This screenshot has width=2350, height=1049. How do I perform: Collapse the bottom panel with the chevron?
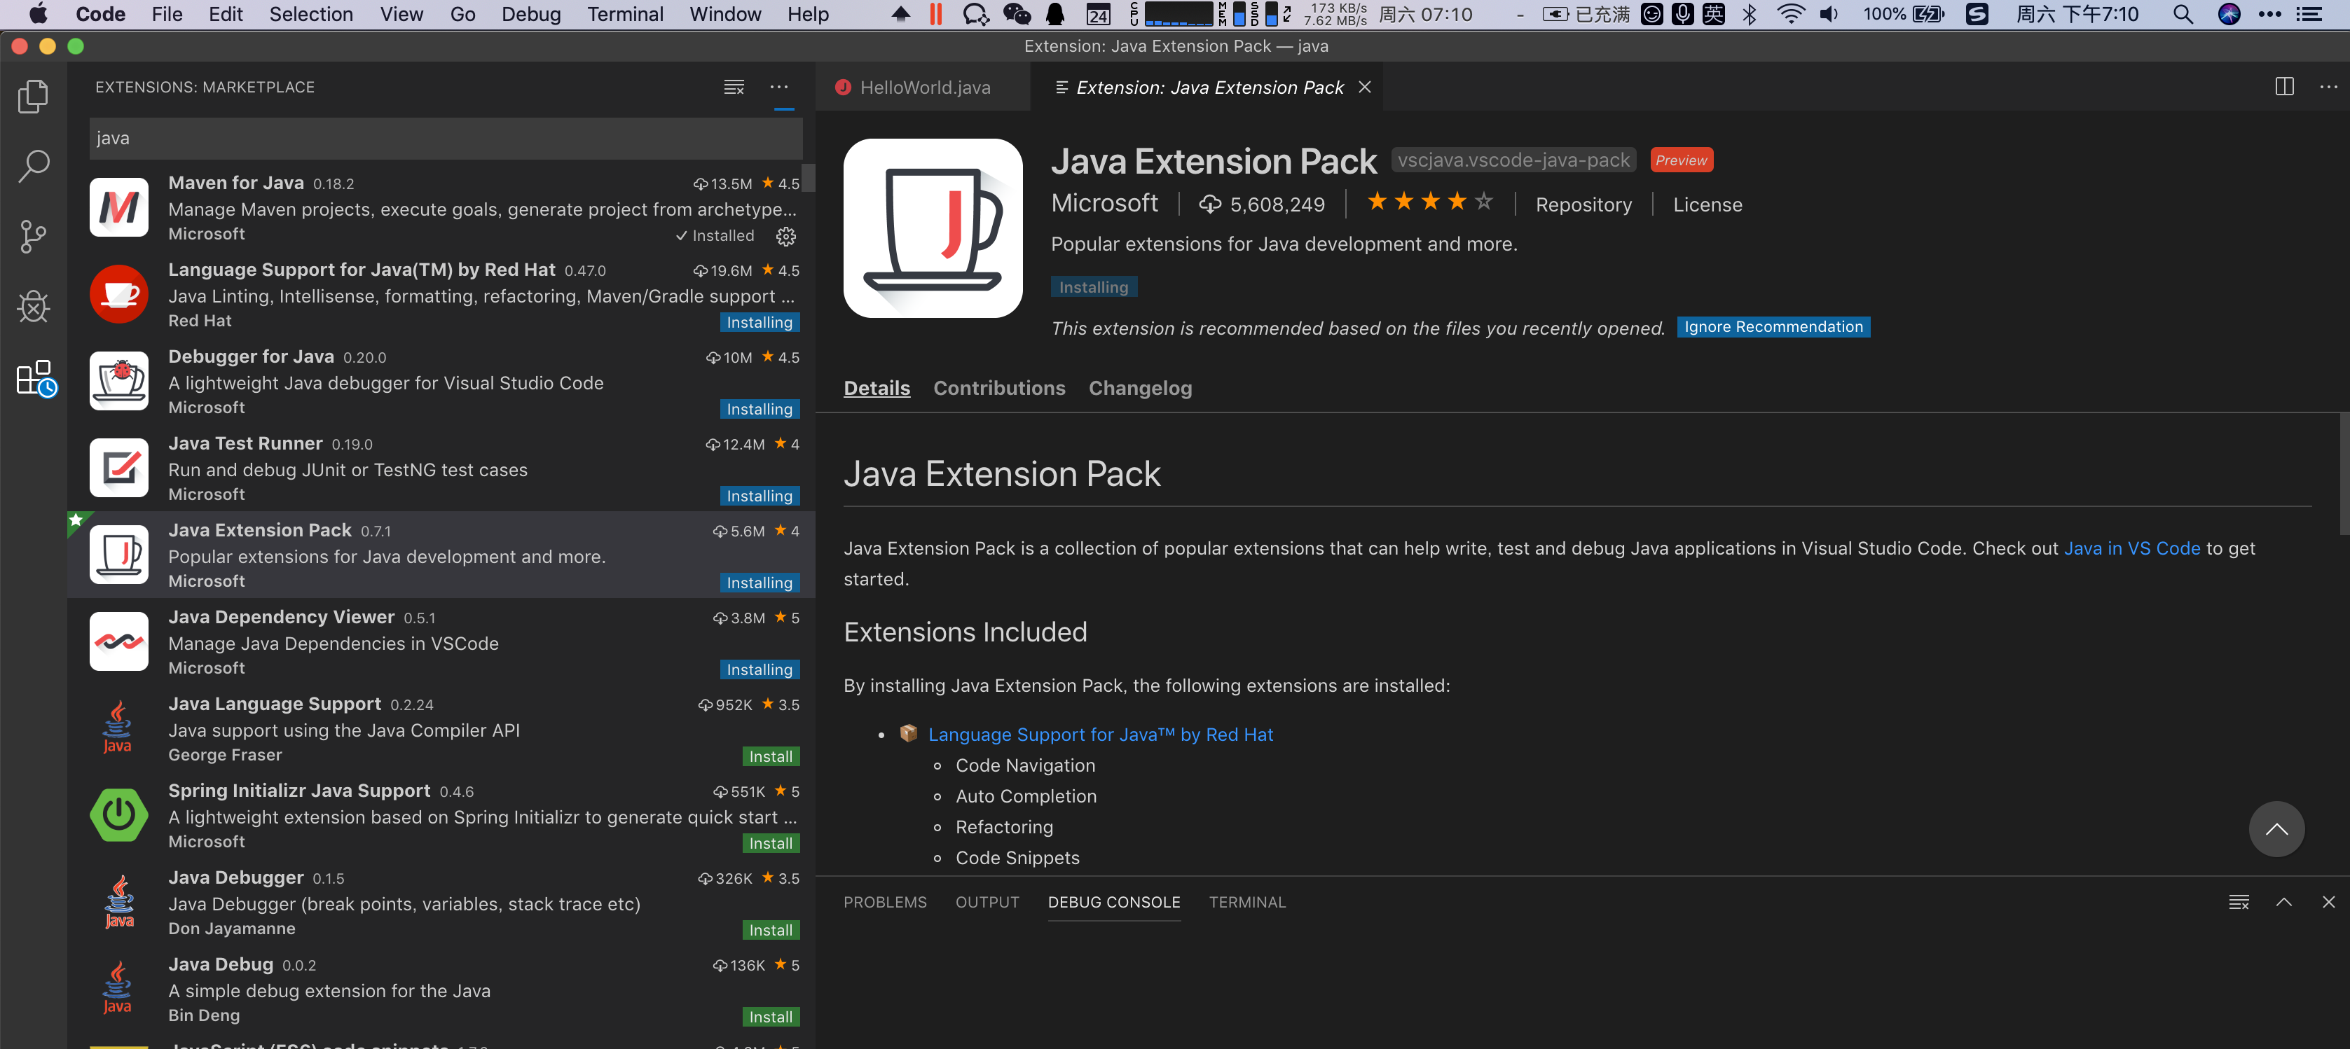click(2284, 902)
